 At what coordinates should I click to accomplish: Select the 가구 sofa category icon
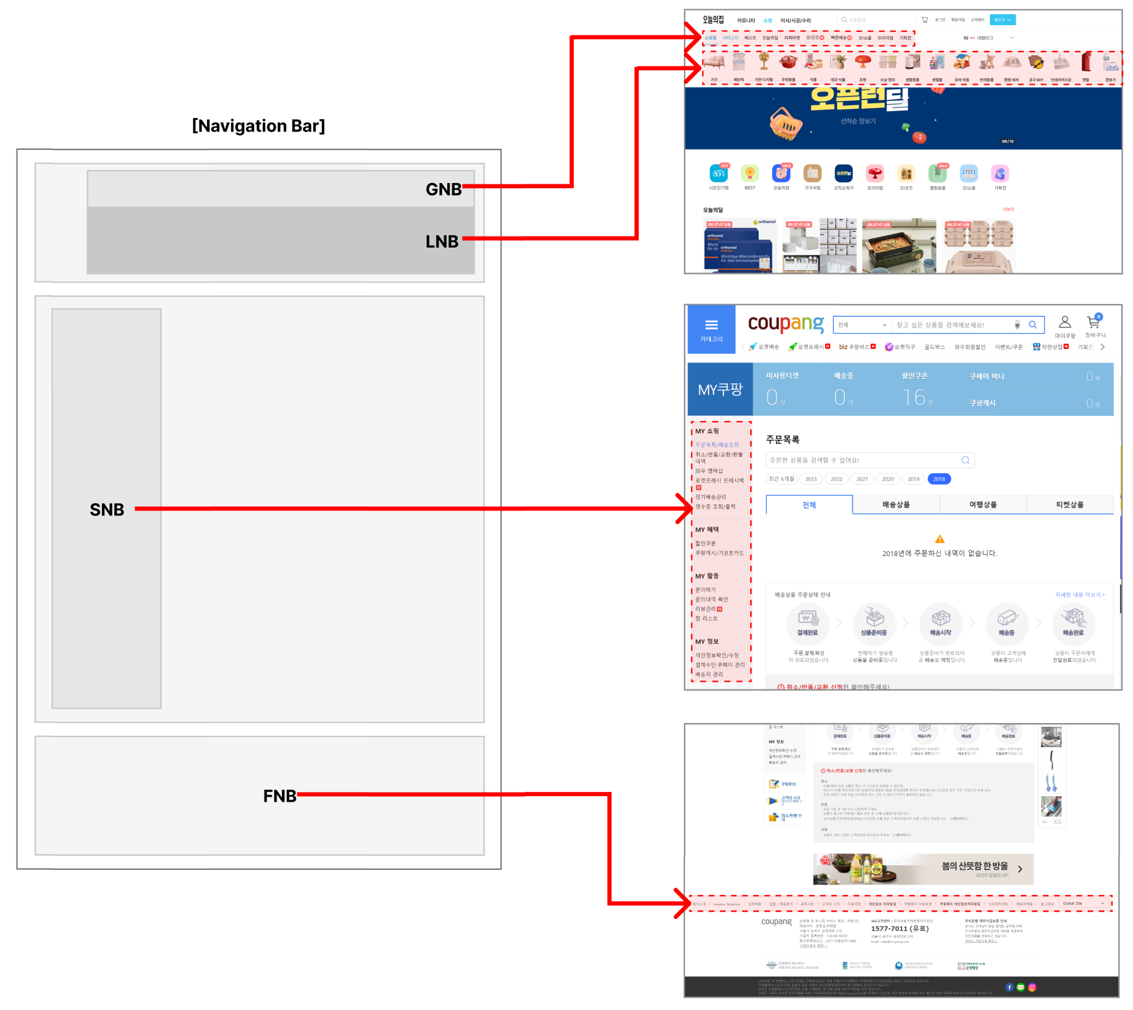pos(714,62)
